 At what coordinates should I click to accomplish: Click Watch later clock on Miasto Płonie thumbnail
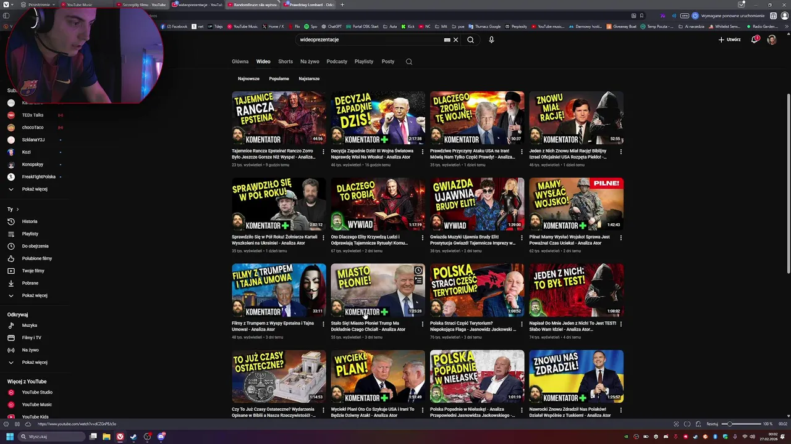[418, 271]
